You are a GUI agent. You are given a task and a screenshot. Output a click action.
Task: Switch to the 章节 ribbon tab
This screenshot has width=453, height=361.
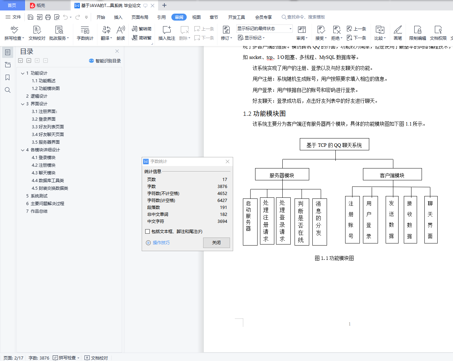pyautogui.click(x=214, y=17)
